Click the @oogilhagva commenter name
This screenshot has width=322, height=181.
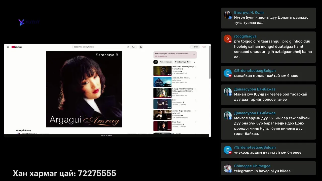click(245, 36)
